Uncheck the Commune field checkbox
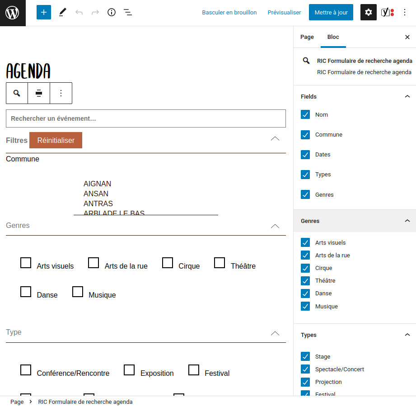This screenshot has height=407, width=416. point(305,135)
